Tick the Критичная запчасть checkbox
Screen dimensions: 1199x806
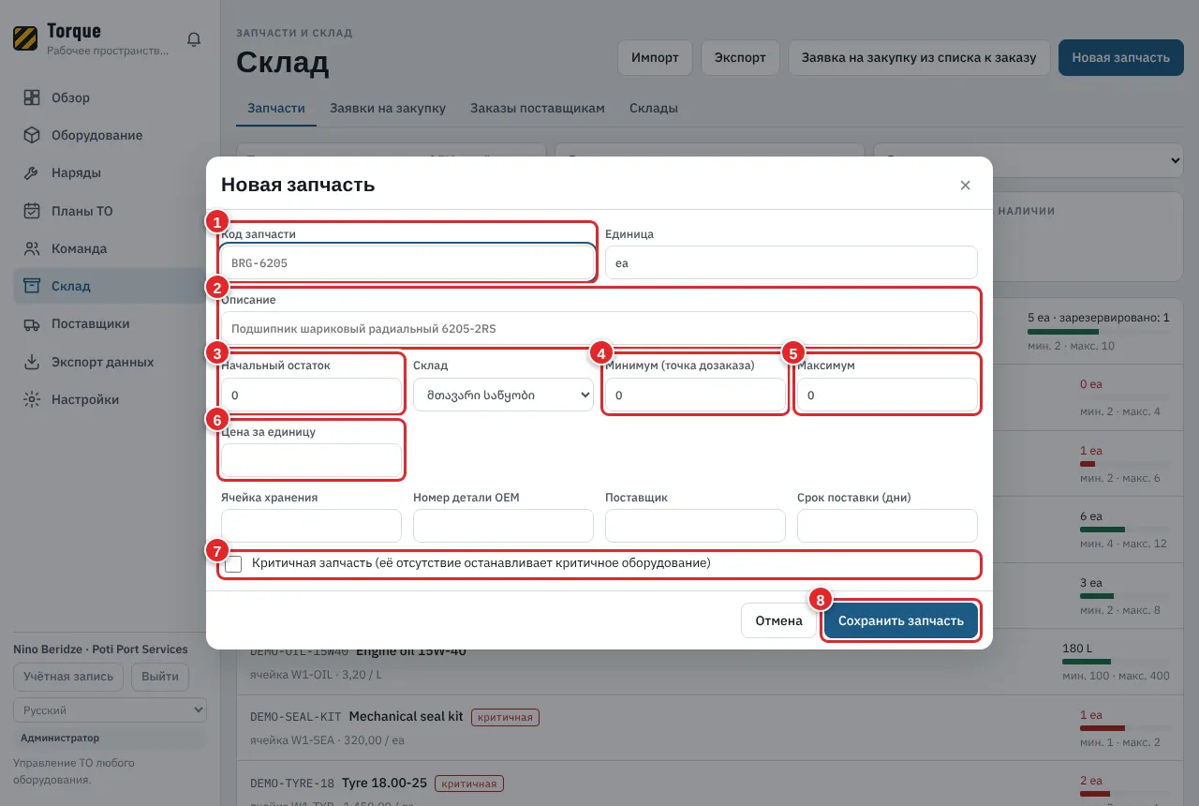click(233, 564)
